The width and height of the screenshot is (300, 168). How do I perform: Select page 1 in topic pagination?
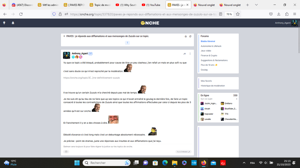tap(127, 43)
